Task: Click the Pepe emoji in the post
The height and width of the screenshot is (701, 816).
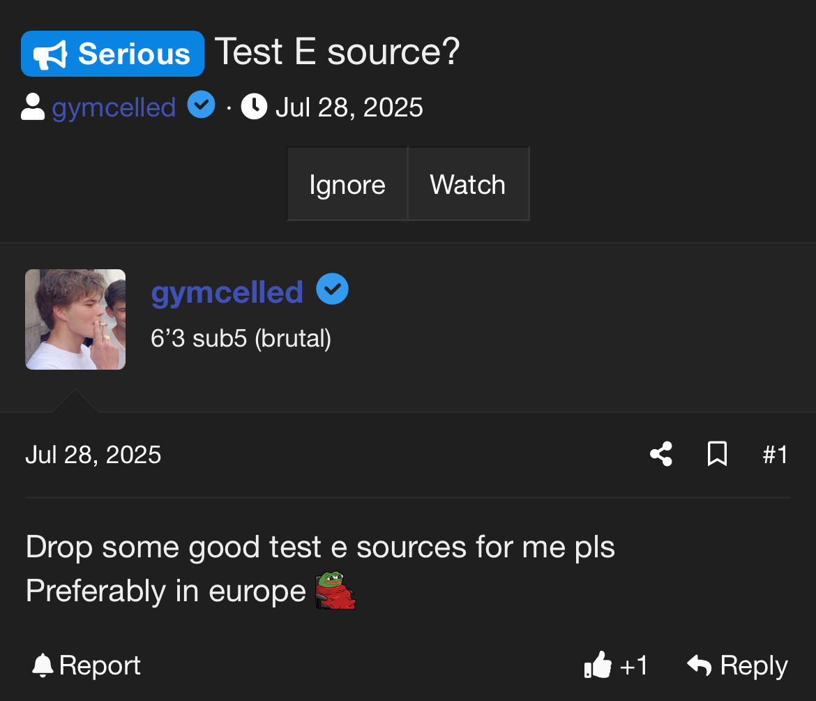Action: tap(335, 591)
